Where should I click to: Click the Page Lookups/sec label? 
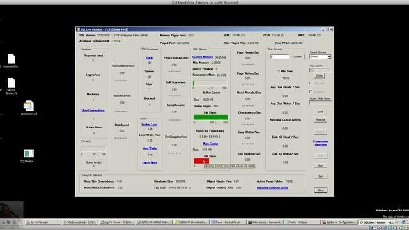[x=176, y=58]
